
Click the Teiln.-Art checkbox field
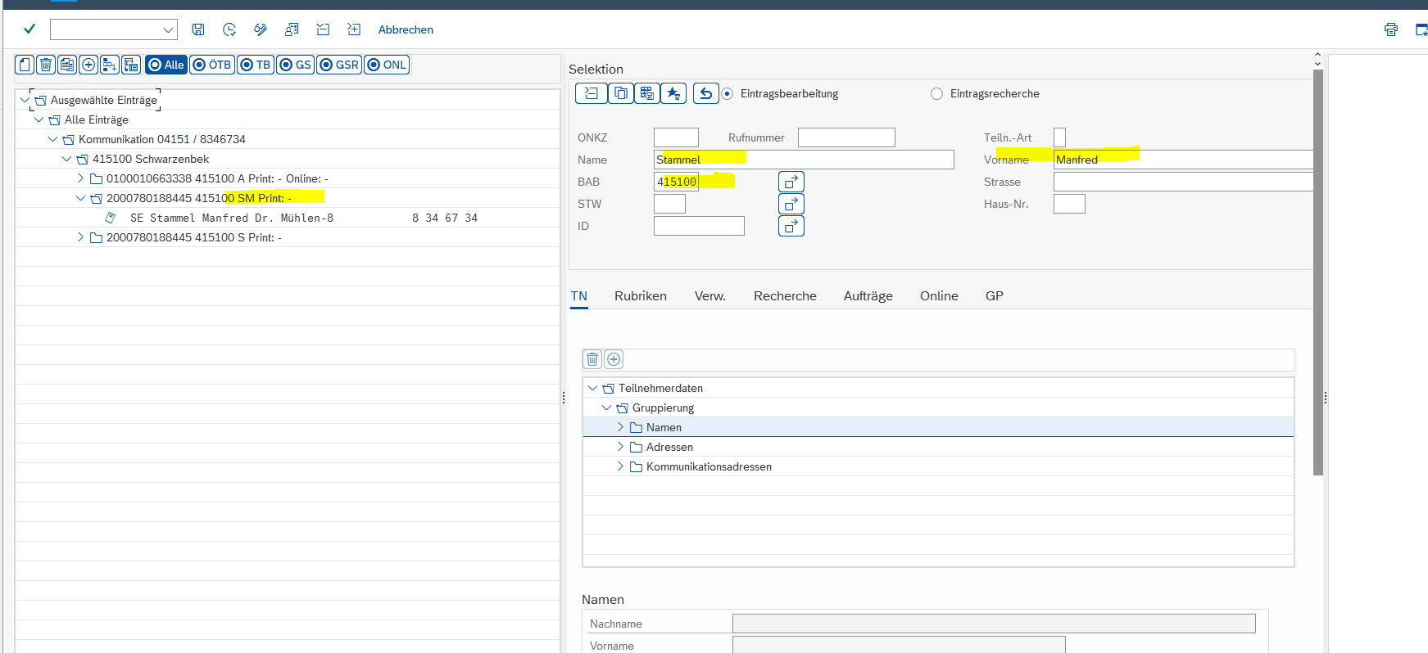[x=1059, y=137]
